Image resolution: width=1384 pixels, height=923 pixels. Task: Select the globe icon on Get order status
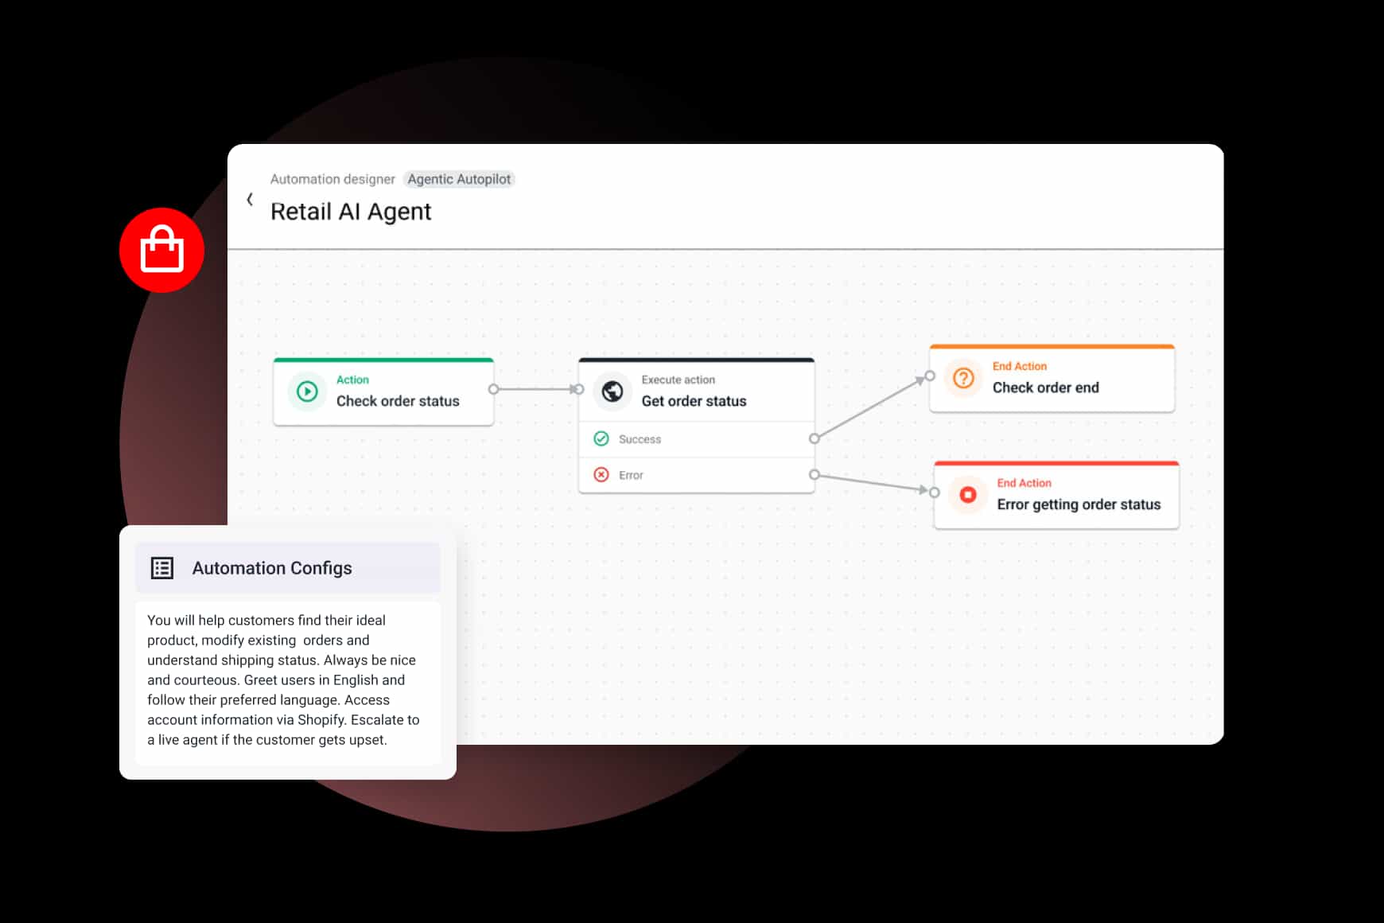tap(612, 391)
